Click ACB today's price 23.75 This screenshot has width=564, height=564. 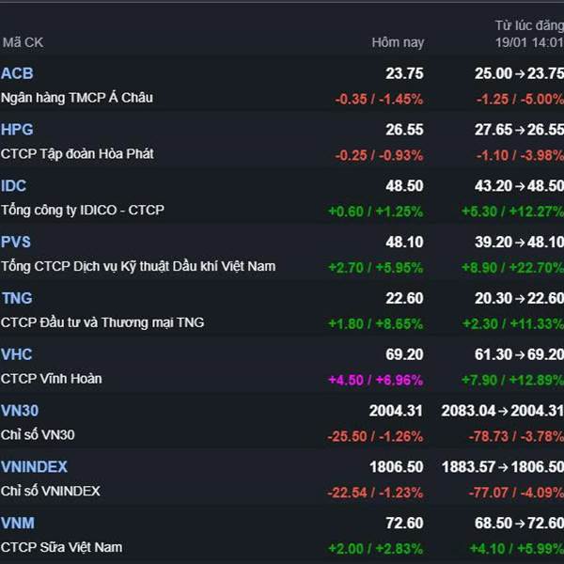coord(404,73)
